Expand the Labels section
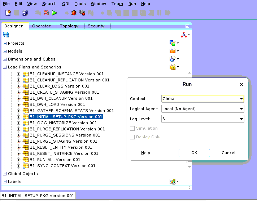This screenshot has height=201, width=257. pyautogui.click(x=5, y=182)
